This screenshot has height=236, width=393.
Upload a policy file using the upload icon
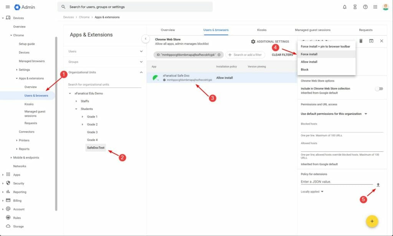pos(378,185)
